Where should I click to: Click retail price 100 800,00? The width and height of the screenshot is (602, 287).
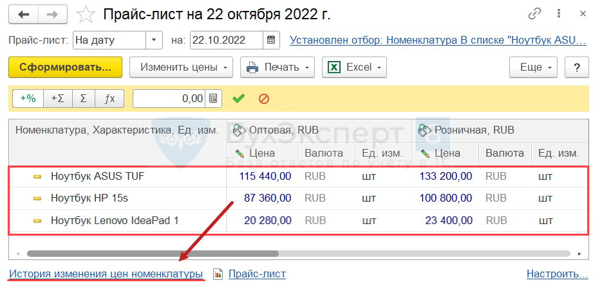[x=446, y=198]
